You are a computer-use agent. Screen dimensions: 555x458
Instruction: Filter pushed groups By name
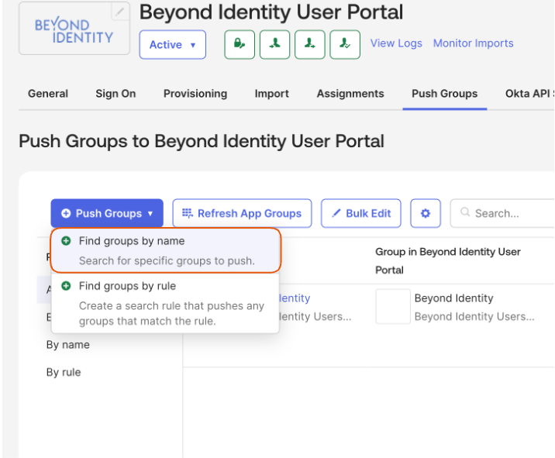[x=68, y=344]
